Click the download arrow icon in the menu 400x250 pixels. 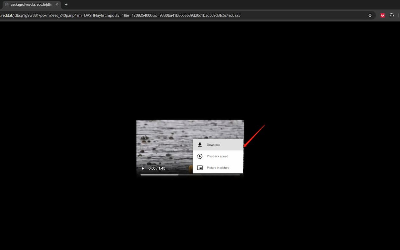click(200, 144)
